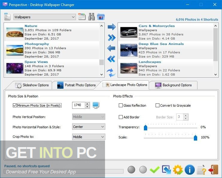This screenshot has height=178, width=222.
Task: Click the double left arrows to remove all
Action: coord(111,59)
